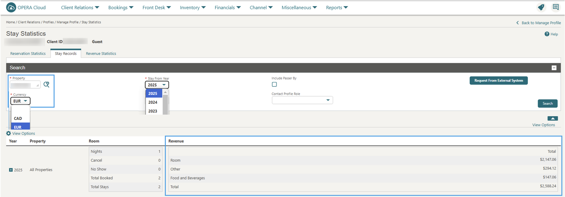The image size is (565, 197).
Task: Open the Miscellaneous menu
Action: point(299,7)
